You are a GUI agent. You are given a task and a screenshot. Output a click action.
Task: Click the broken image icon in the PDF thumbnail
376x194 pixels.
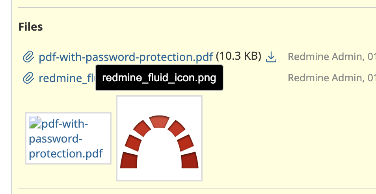[x=35, y=122]
